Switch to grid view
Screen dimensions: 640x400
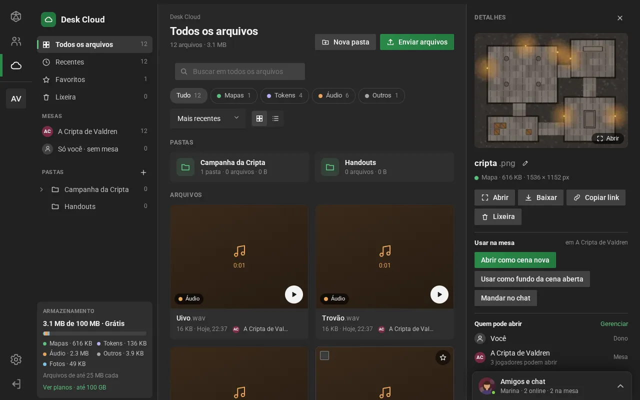(259, 118)
